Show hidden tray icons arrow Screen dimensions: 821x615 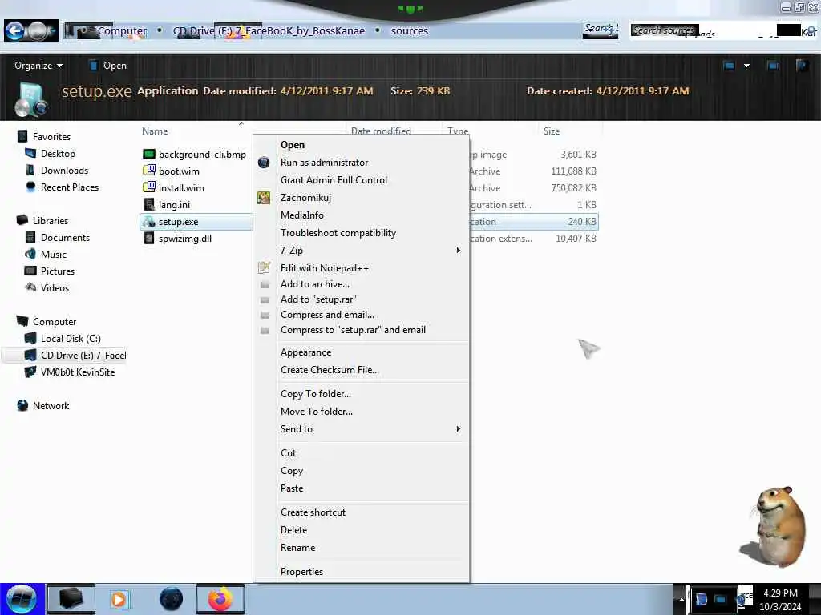[681, 599]
